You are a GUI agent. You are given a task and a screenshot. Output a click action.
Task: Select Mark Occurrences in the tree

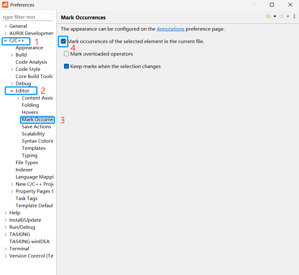pos(37,120)
